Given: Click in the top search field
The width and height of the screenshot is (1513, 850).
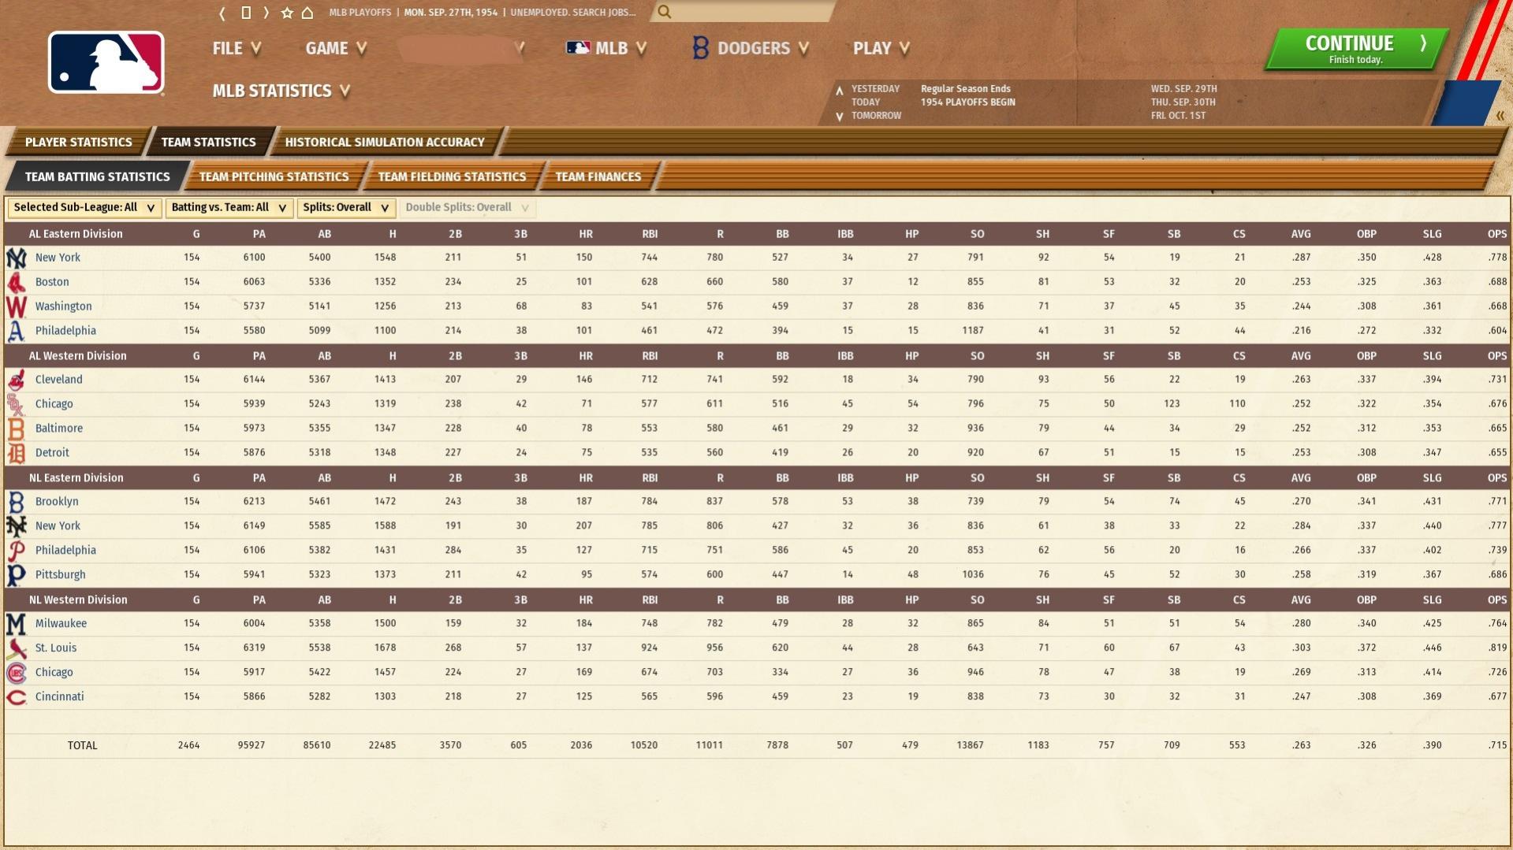Looking at the screenshot, I should (x=749, y=12).
